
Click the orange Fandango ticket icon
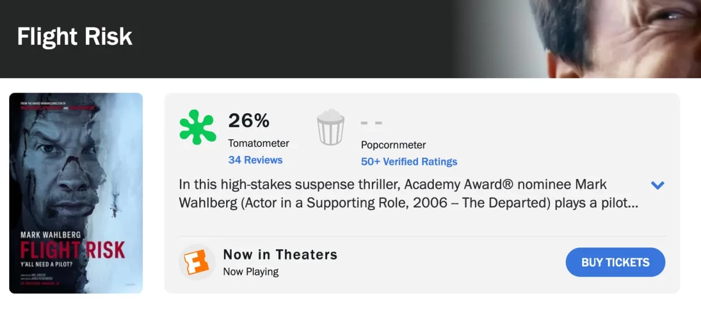point(197,262)
